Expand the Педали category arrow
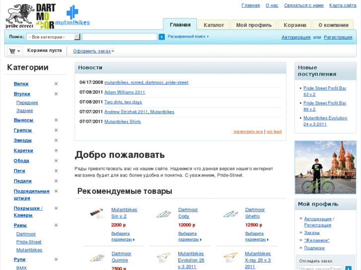 point(56,181)
